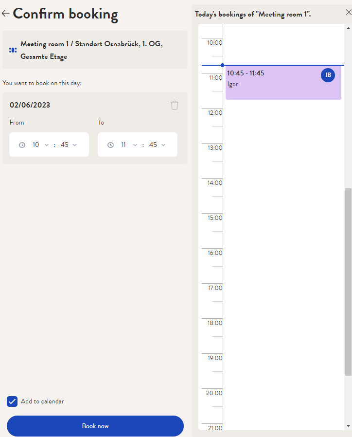Click the bookings timeline vertical scrollbar thumb

pos(348,282)
